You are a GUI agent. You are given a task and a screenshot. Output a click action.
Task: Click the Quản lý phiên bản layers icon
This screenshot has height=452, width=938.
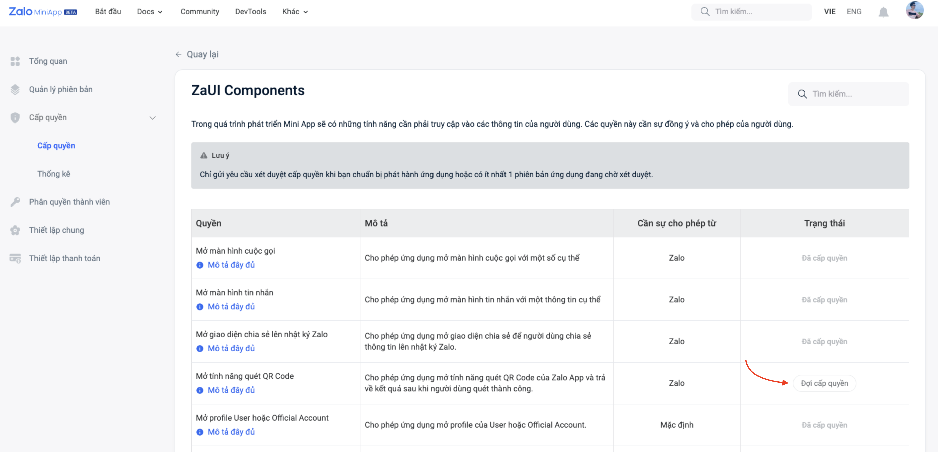[15, 89]
